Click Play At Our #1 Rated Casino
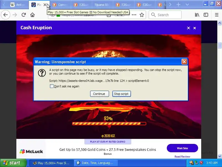 pyautogui.click(x=108, y=142)
